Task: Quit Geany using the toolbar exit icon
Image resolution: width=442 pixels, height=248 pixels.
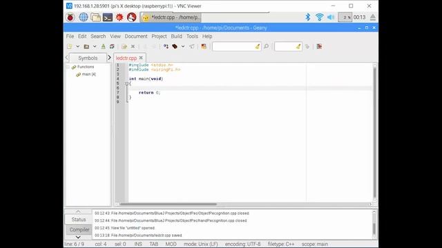Action: point(319,47)
